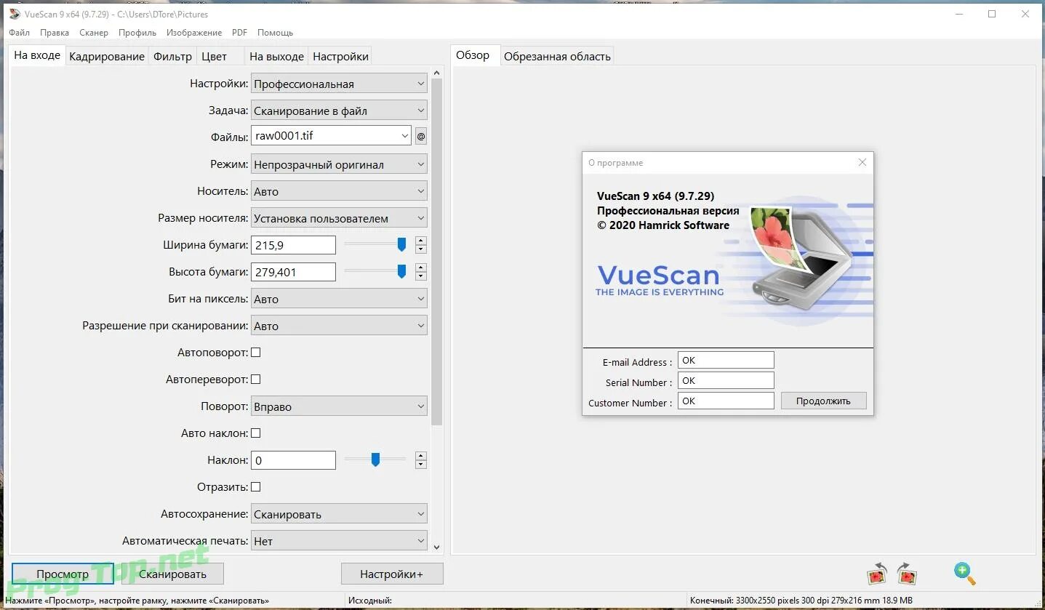Click the Наклон value field
Screen dimensions: 1045x610
[293, 460]
